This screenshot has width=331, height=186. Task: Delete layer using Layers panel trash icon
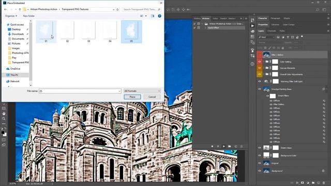tap(324, 183)
